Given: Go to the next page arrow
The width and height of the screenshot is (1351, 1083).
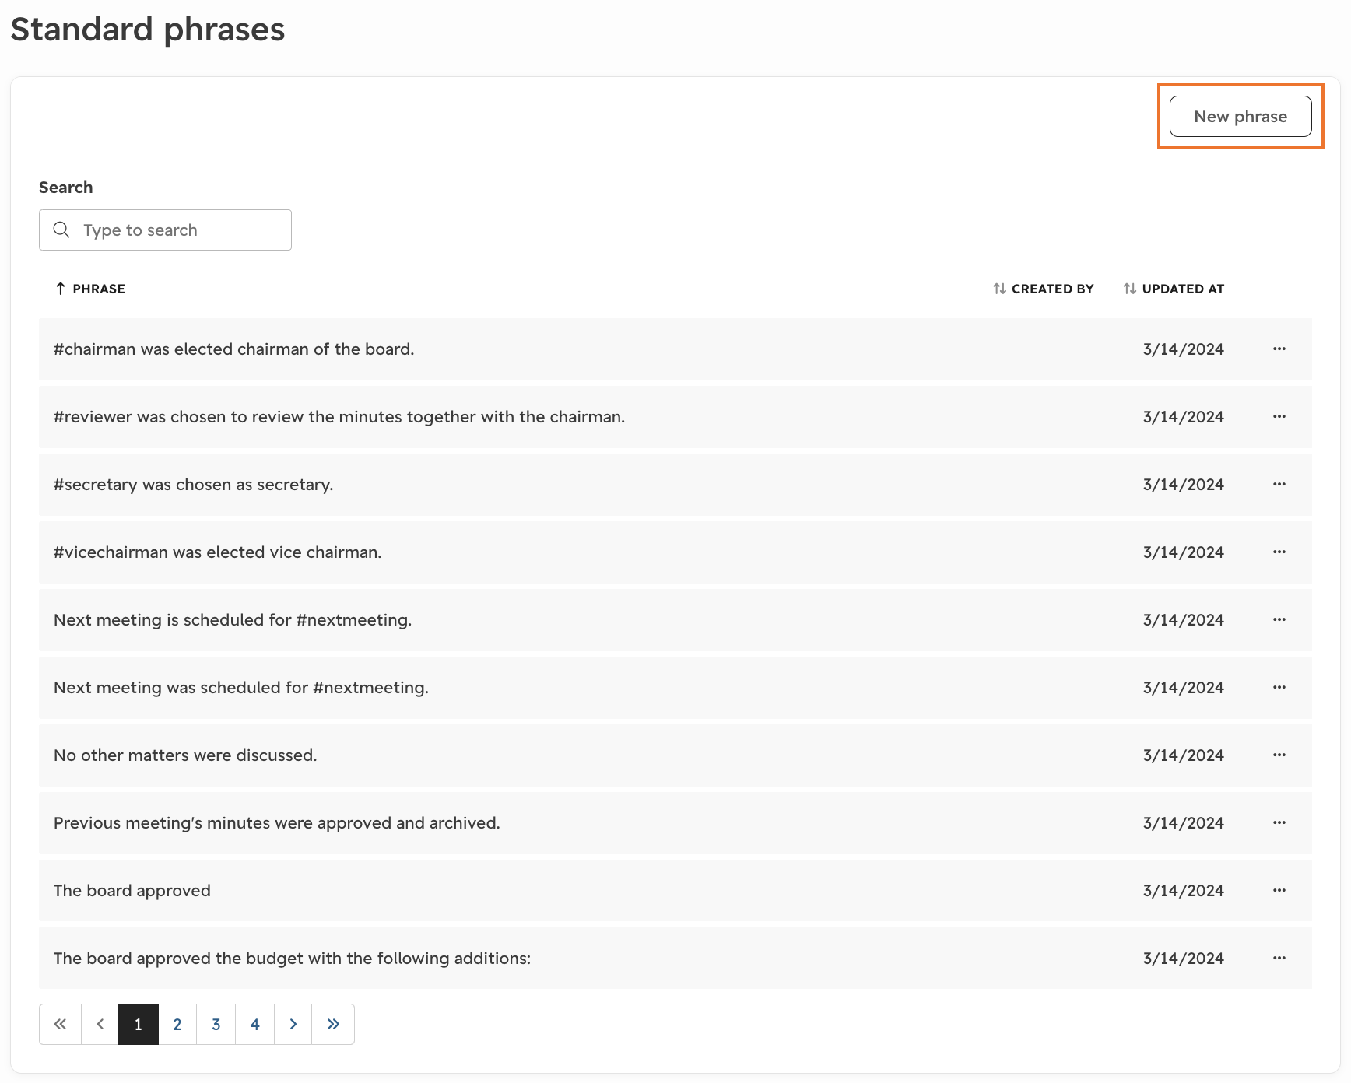Looking at the screenshot, I should [293, 1025].
